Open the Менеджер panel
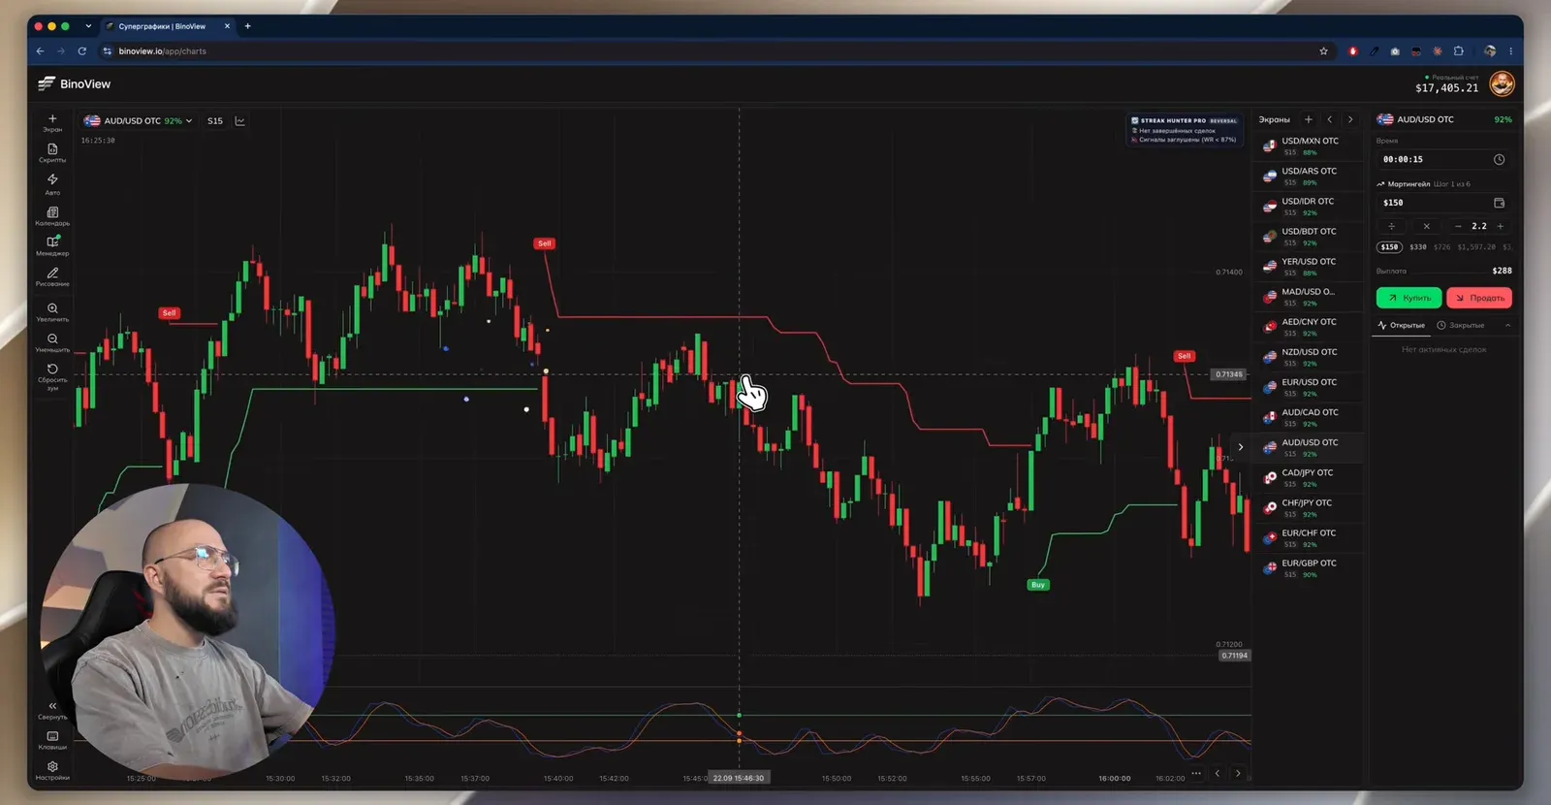The image size is (1551, 805). [52, 245]
